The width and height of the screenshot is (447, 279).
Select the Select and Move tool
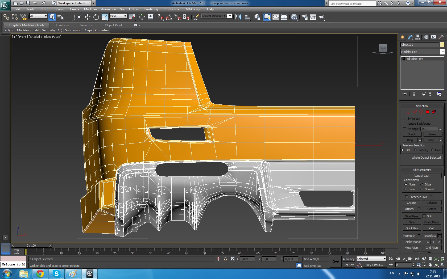pyautogui.click(x=88, y=17)
